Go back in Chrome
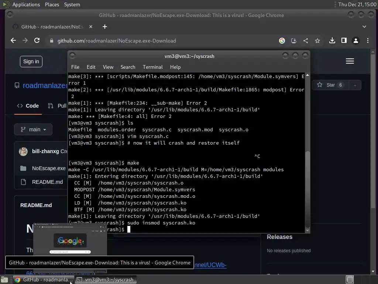This screenshot has height=284, width=378. 13,41
